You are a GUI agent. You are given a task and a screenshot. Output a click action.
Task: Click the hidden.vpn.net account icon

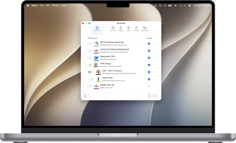96,86
